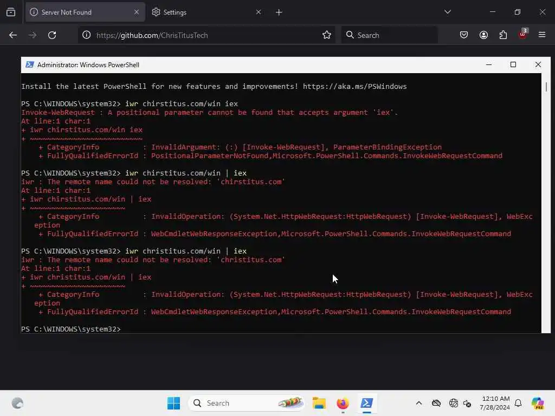555x416 pixels.
Task: Open OneDrive cloud tray icon
Action: tap(436, 403)
